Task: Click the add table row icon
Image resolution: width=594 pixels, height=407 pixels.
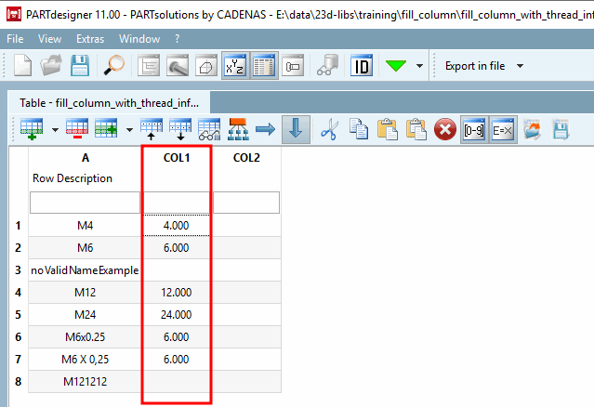Action: click(x=32, y=130)
